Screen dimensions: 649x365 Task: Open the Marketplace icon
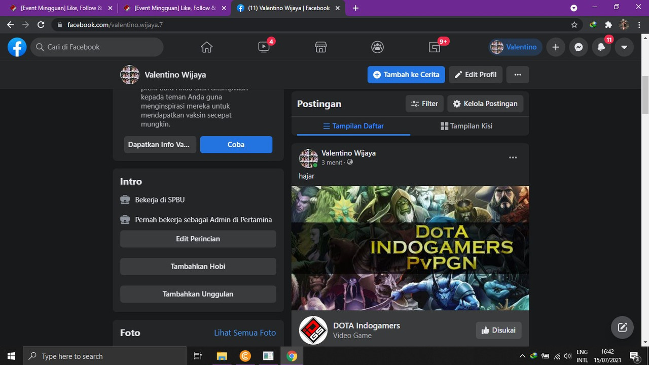coord(320,47)
